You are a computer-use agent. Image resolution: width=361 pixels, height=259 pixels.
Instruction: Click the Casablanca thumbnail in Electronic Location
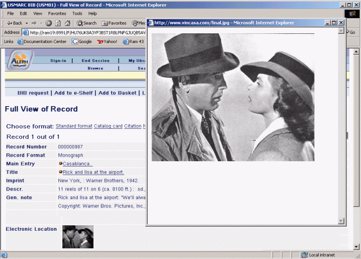78,237
